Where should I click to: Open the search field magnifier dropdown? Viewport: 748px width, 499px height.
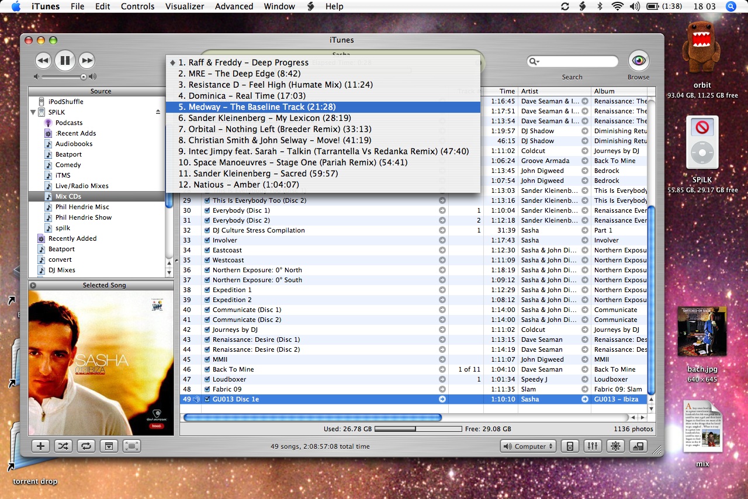point(534,62)
